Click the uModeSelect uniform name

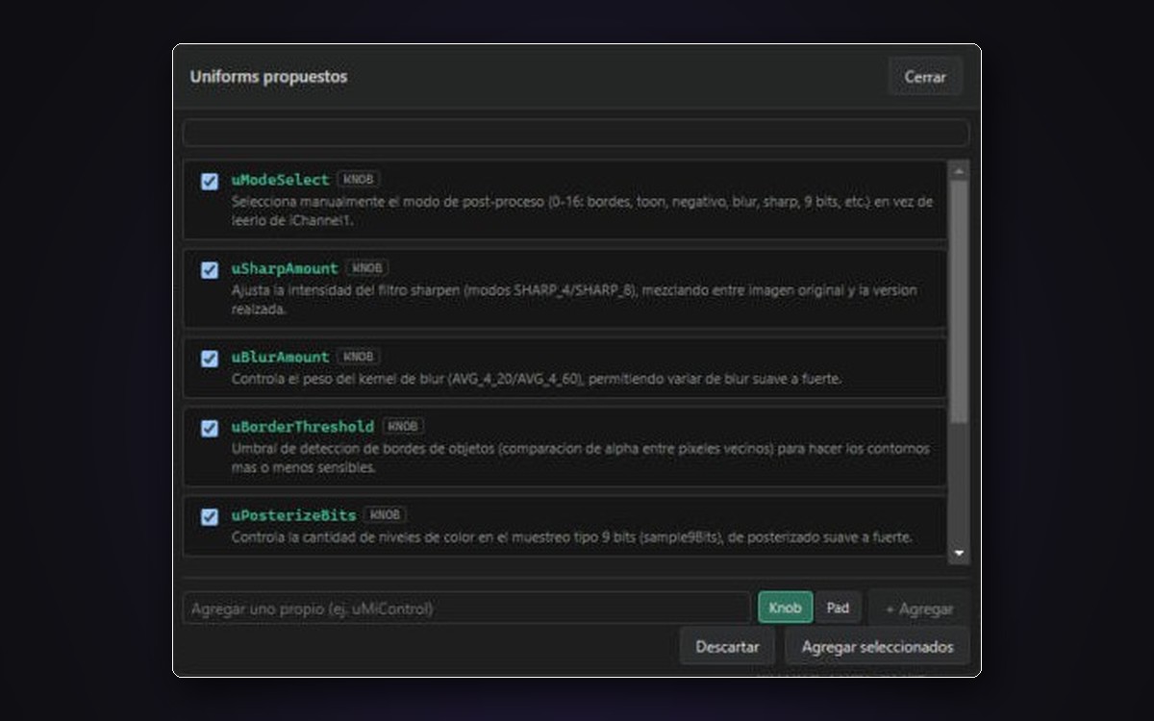pyautogui.click(x=280, y=180)
